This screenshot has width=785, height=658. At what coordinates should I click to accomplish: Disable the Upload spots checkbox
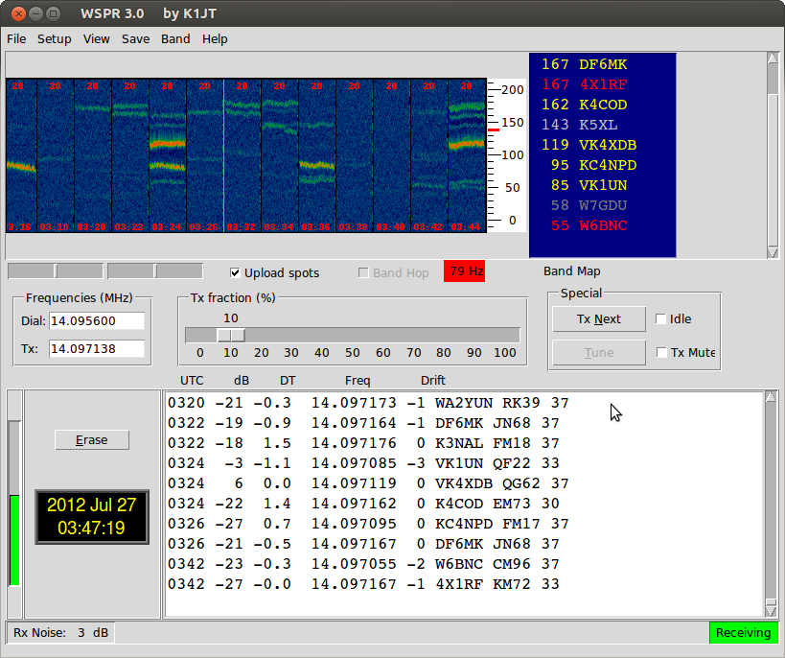coord(236,273)
